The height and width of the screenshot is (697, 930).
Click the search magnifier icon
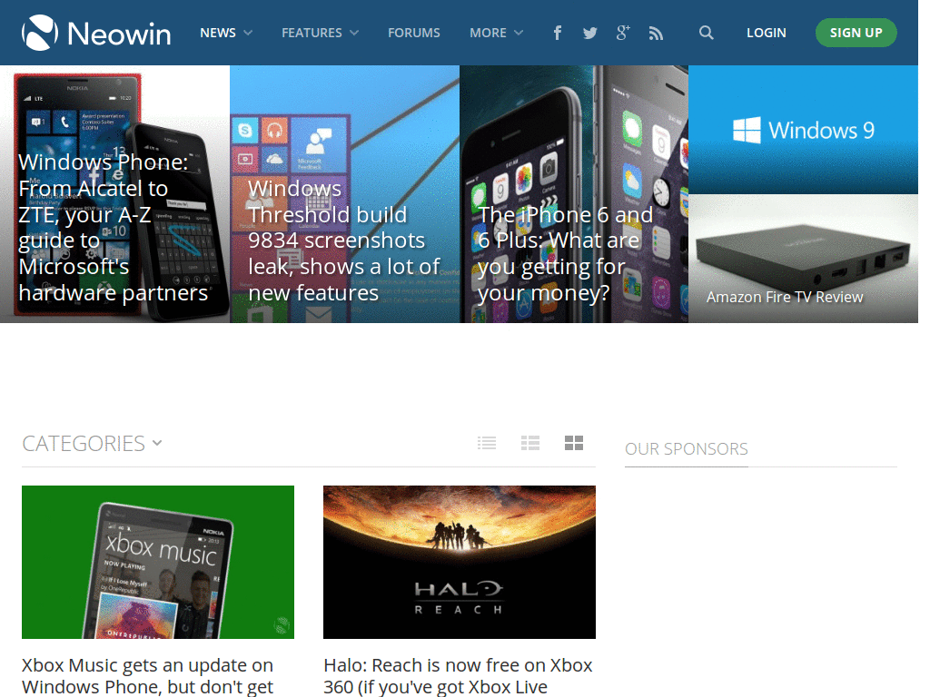coord(706,33)
